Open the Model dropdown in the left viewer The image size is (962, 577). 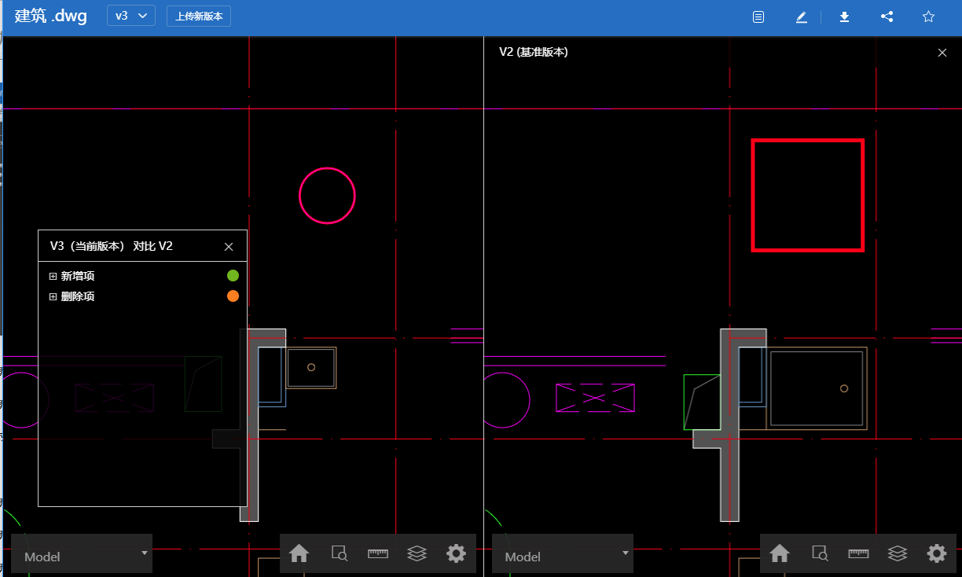click(x=82, y=555)
